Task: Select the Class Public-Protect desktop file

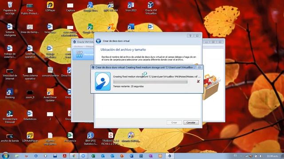Action: 30,9
